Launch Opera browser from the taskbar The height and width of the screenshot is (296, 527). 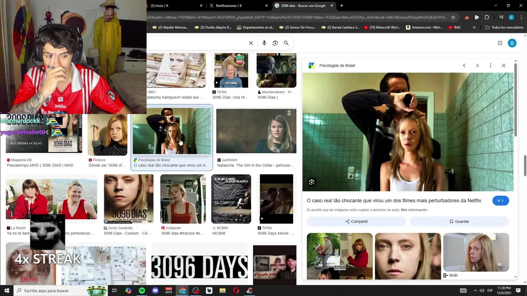[x=236, y=291]
